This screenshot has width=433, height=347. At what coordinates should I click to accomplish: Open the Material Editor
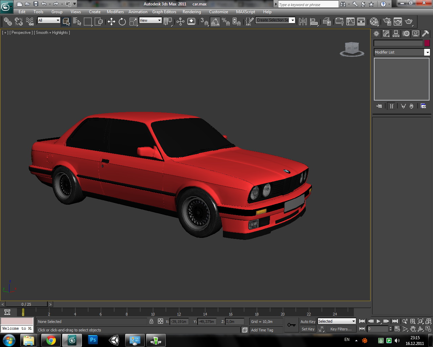tap(374, 22)
